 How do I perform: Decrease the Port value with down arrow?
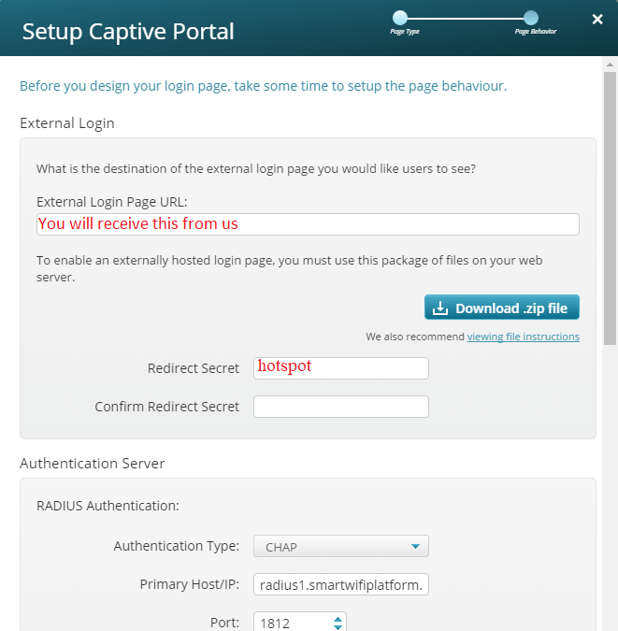[x=338, y=627]
